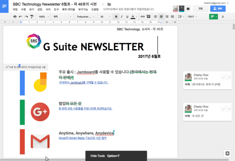Click the 2017년 6월호 date text
The width and height of the screenshot is (235, 161).
(149, 57)
